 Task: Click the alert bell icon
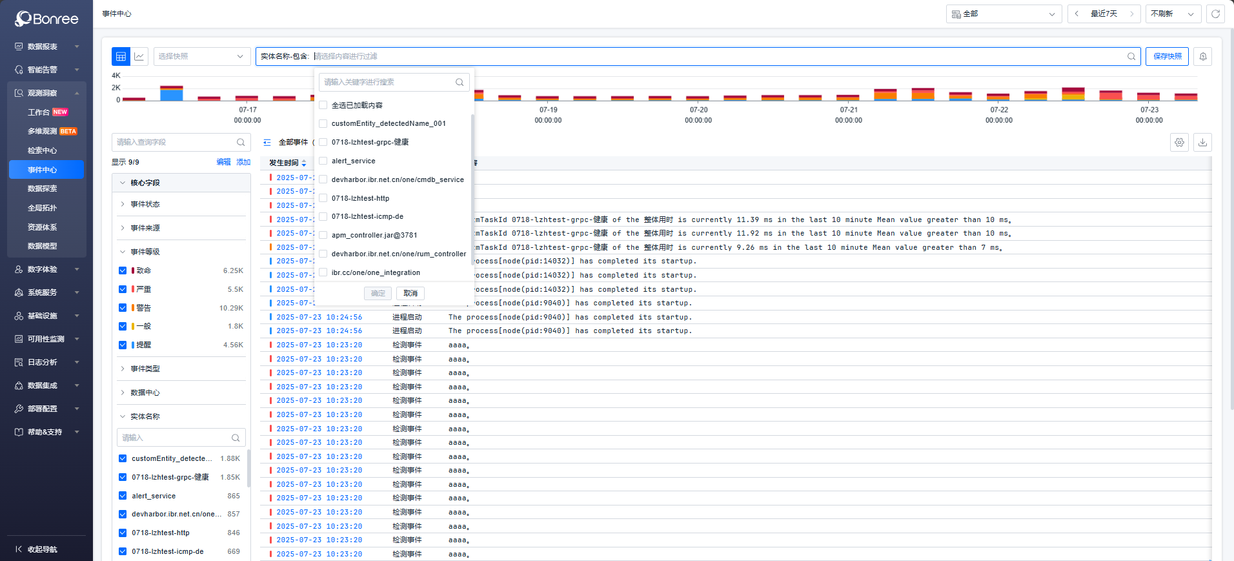1202,57
